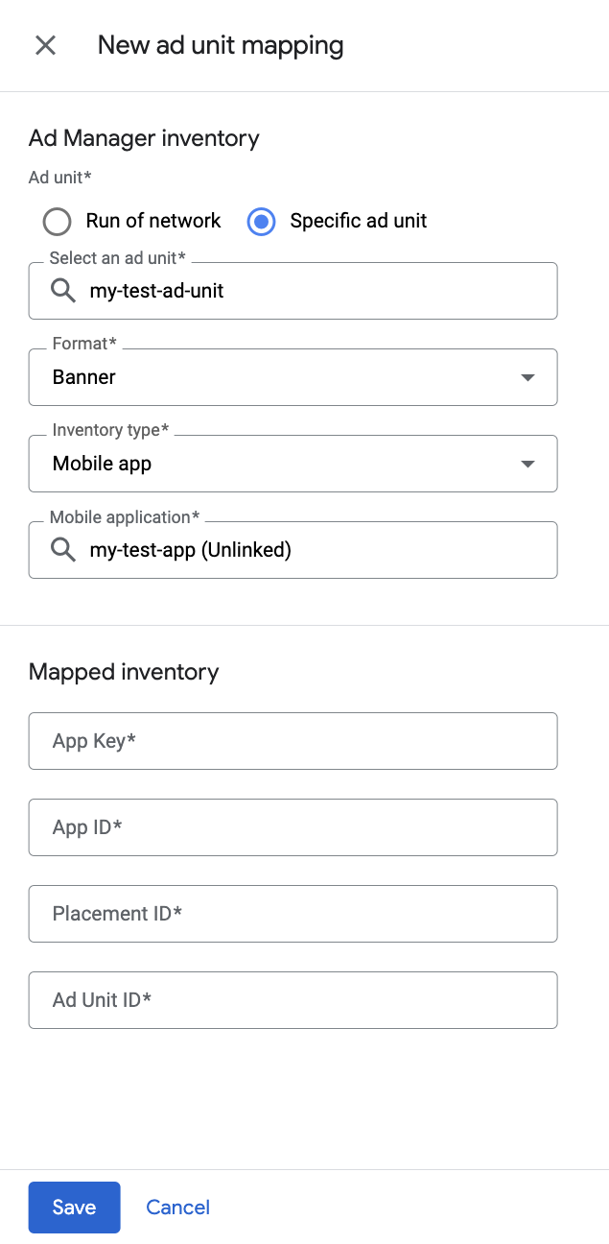This screenshot has height=1244, width=609.
Task: Click the Specific ad unit label
Action: (358, 222)
